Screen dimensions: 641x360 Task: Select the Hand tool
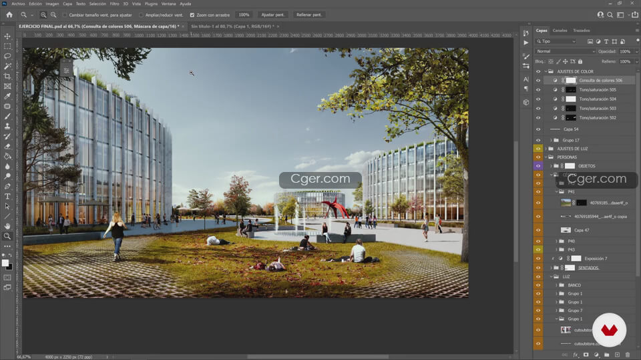click(8, 226)
